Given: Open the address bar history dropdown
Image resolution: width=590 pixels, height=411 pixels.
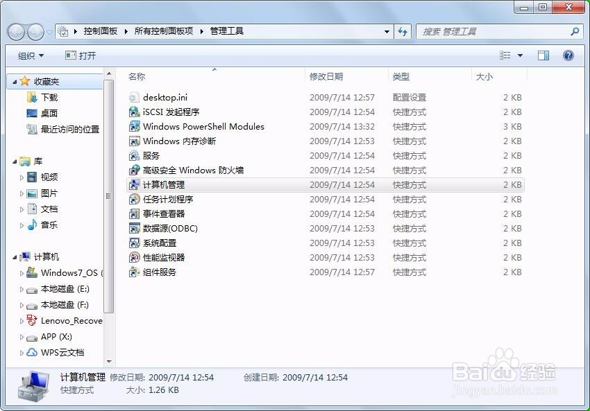Looking at the screenshot, I should pyautogui.click(x=387, y=32).
